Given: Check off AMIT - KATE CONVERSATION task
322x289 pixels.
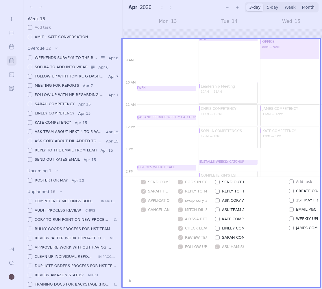Looking at the screenshot, I should (30, 37).
